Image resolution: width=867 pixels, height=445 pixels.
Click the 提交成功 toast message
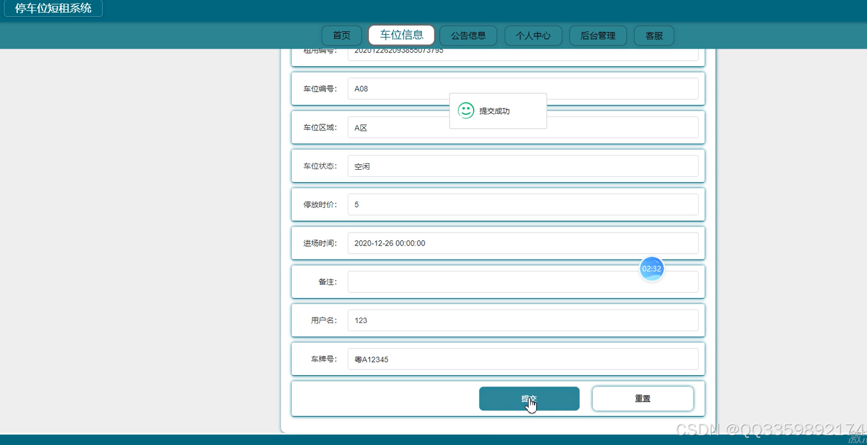[498, 111]
